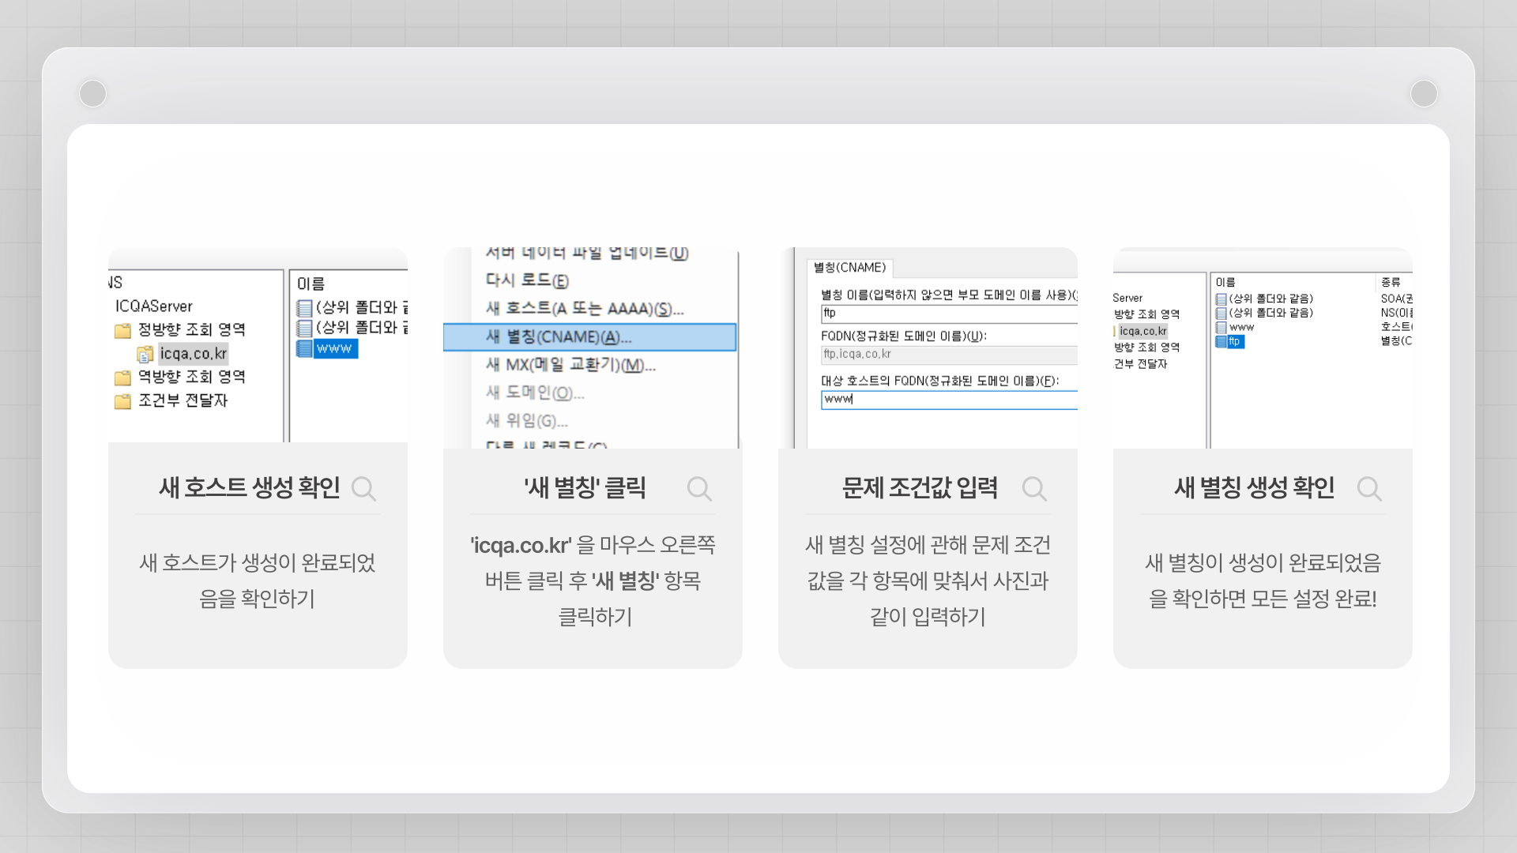The height and width of the screenshot is (853, 1517).
Task: Choose 새 호스트(A 또는 AAAA)(S)... entry
Action: 585,309
